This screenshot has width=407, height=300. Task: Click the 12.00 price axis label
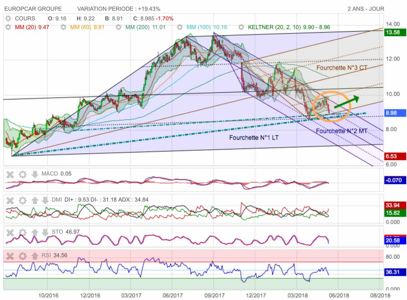pyautogui.click(x=393, y=59)
